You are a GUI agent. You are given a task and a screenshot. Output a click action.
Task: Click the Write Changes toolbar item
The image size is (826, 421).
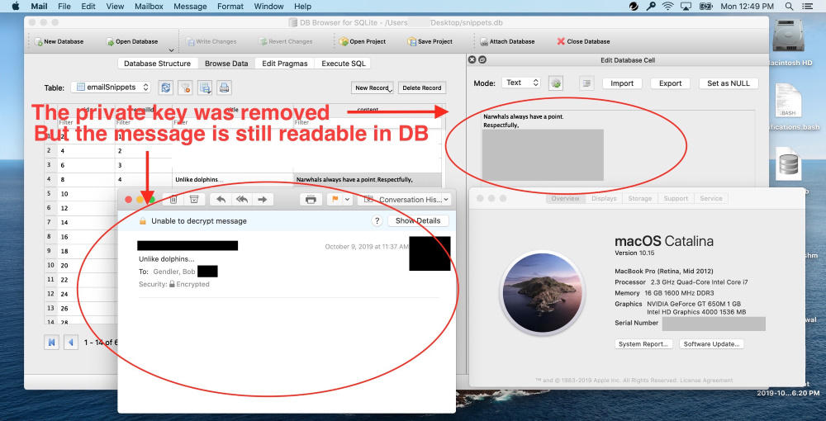(x=211, y=41)
